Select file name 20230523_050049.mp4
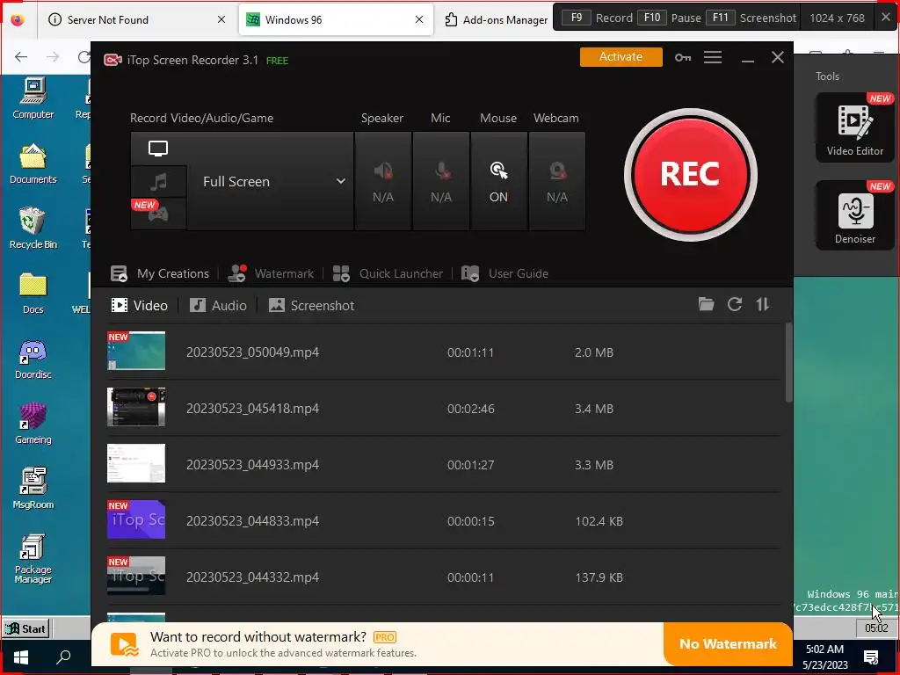This screenshot has height=675, width=900. [x=252, y=352]
